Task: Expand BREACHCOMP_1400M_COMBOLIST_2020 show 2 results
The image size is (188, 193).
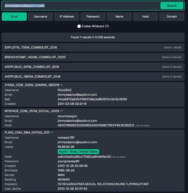Action: (x=172, y=57)
